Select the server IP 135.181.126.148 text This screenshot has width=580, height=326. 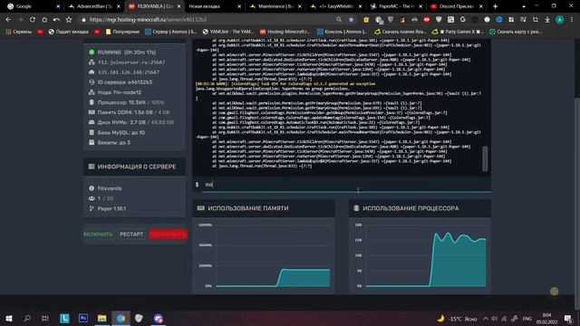pos(129,72)
